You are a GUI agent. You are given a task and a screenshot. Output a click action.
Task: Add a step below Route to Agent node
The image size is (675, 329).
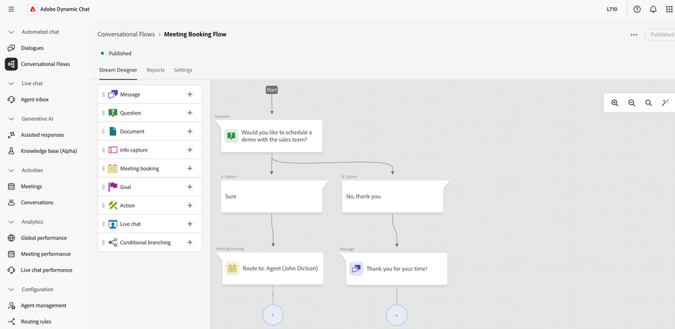point(273,315)
